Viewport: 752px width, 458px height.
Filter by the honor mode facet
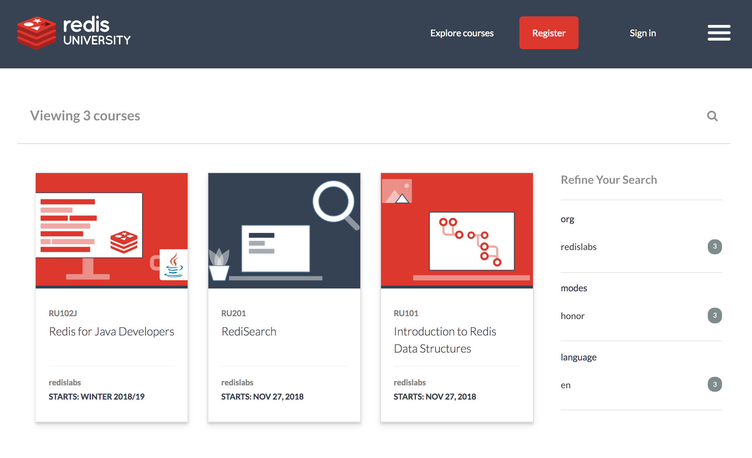coord(572,316)
